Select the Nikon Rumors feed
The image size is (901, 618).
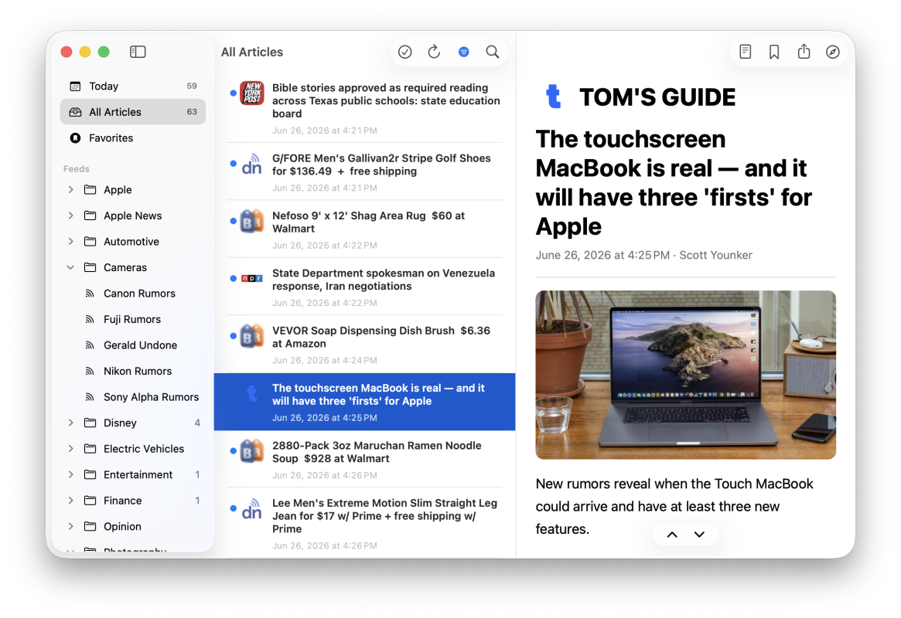133,371
